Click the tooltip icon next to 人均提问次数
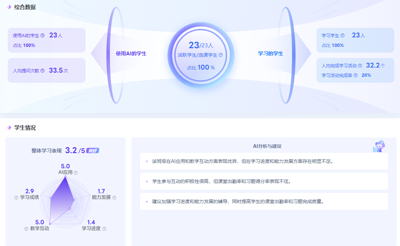 pyautogui.click(x=42, y=71)
